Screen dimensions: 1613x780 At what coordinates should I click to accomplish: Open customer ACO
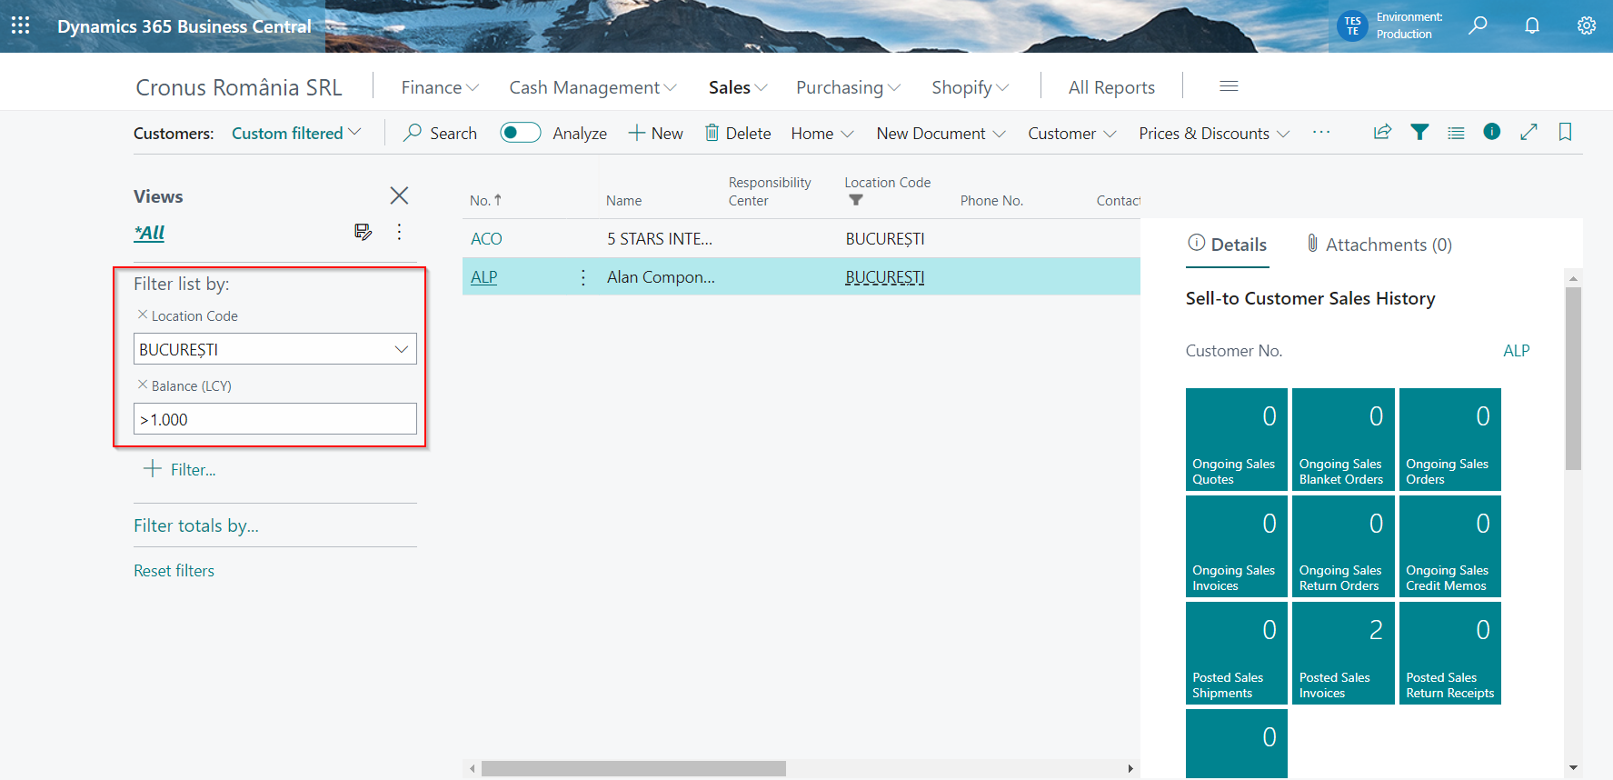point(486,239)
